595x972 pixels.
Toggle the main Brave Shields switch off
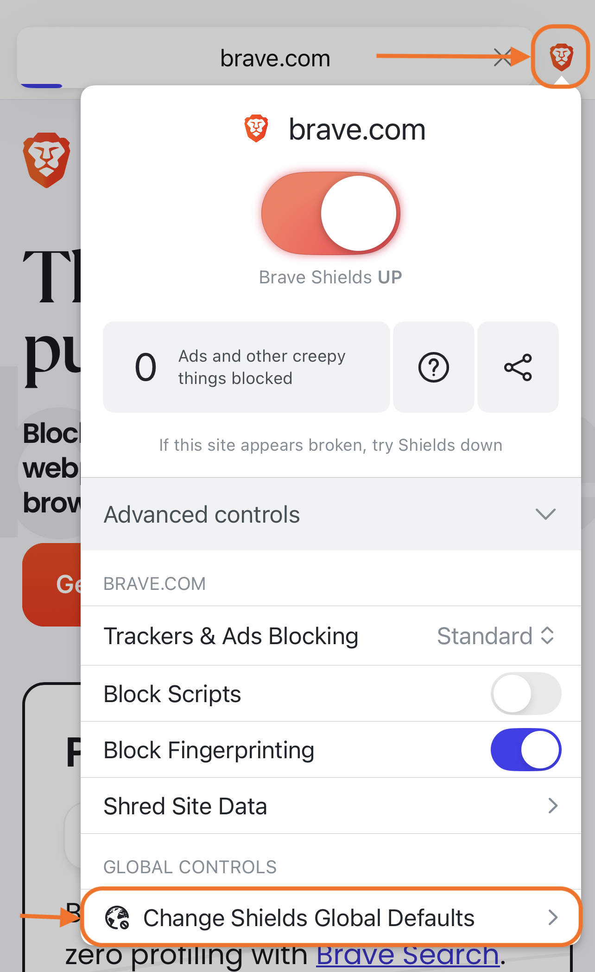tap(330, 213)
